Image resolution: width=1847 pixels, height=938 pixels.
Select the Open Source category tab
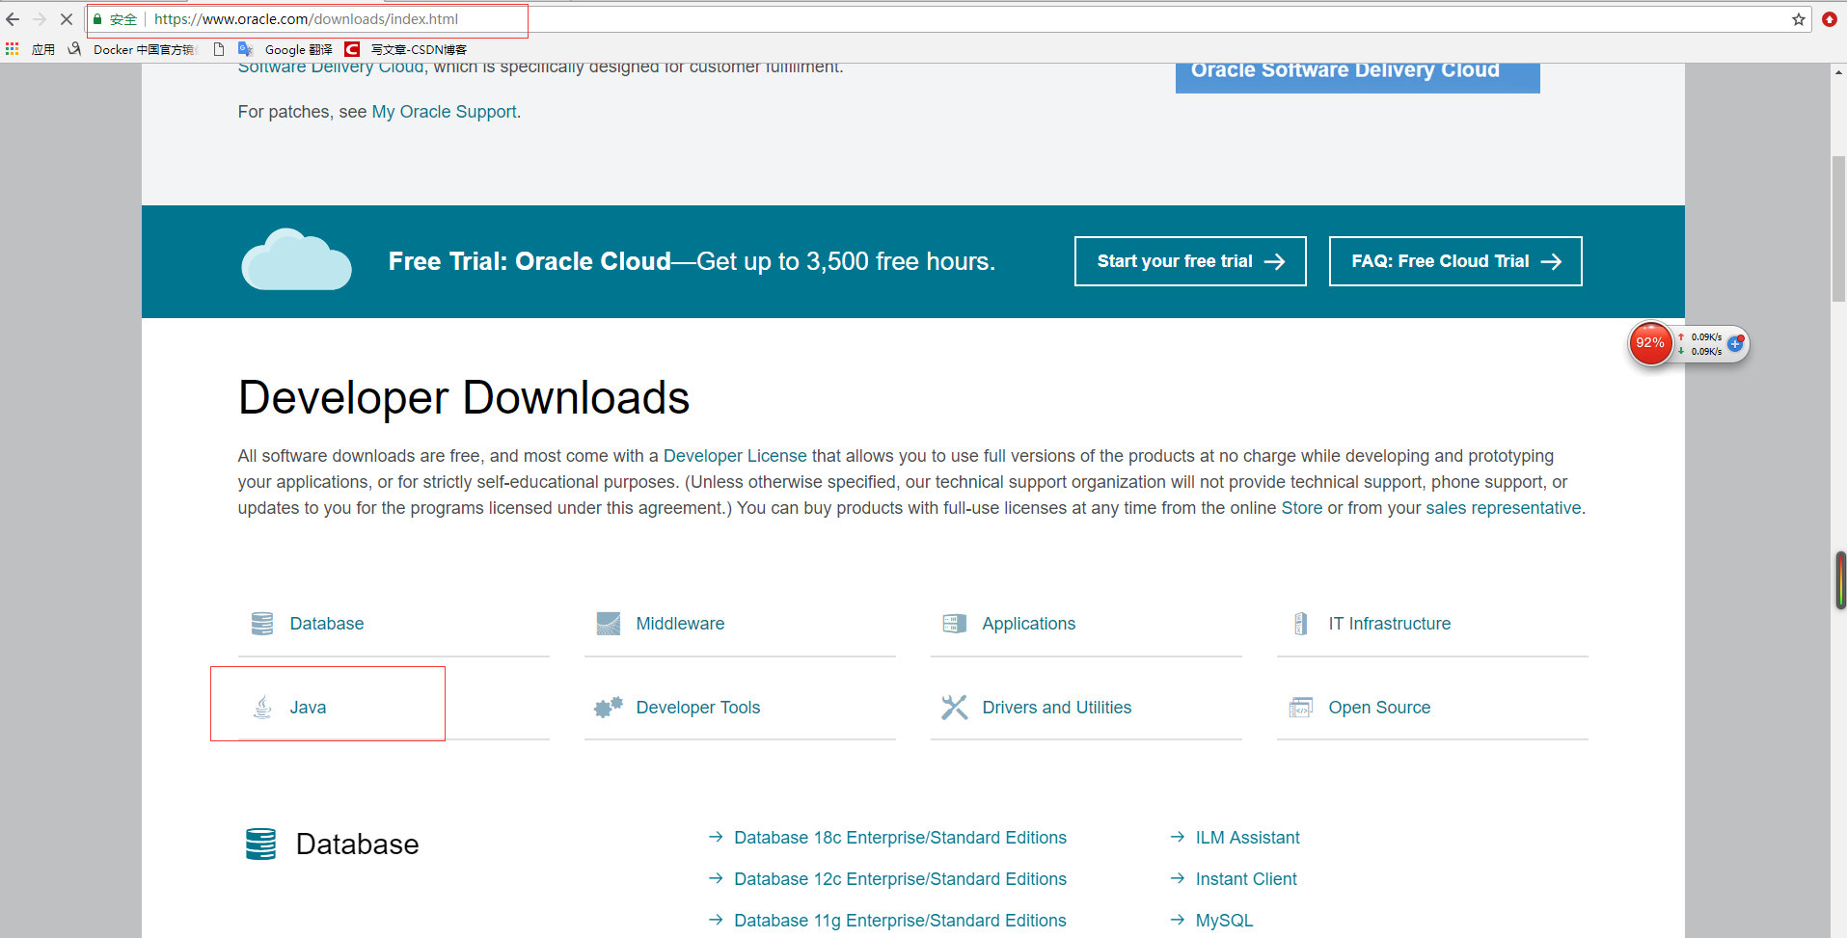(1432, 708)
